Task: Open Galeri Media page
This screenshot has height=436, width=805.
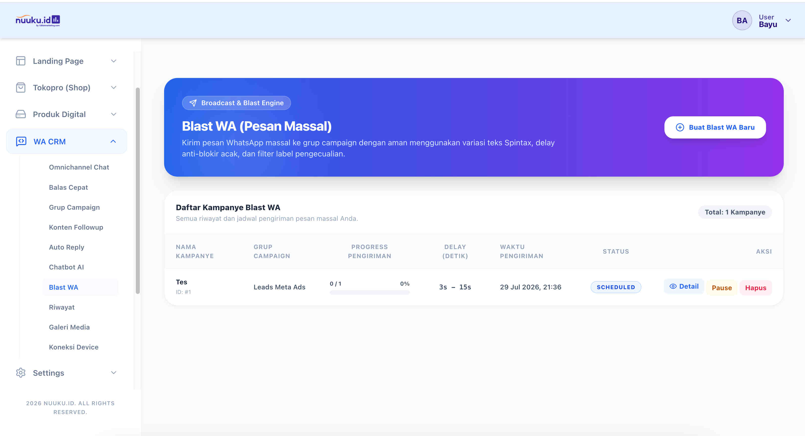Action: (69, 327)
